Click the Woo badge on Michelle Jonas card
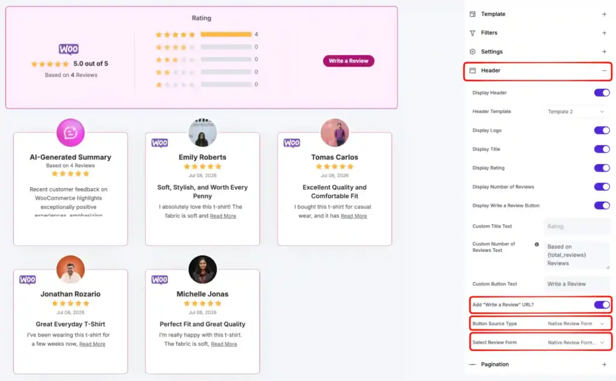616x381 pixels. pos(159,280)
